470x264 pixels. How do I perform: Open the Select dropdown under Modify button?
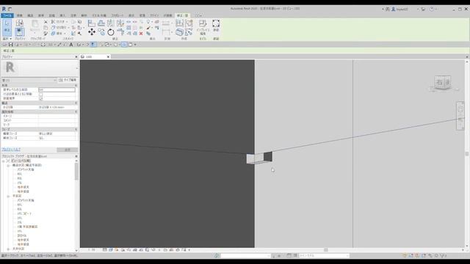(7, 39)
